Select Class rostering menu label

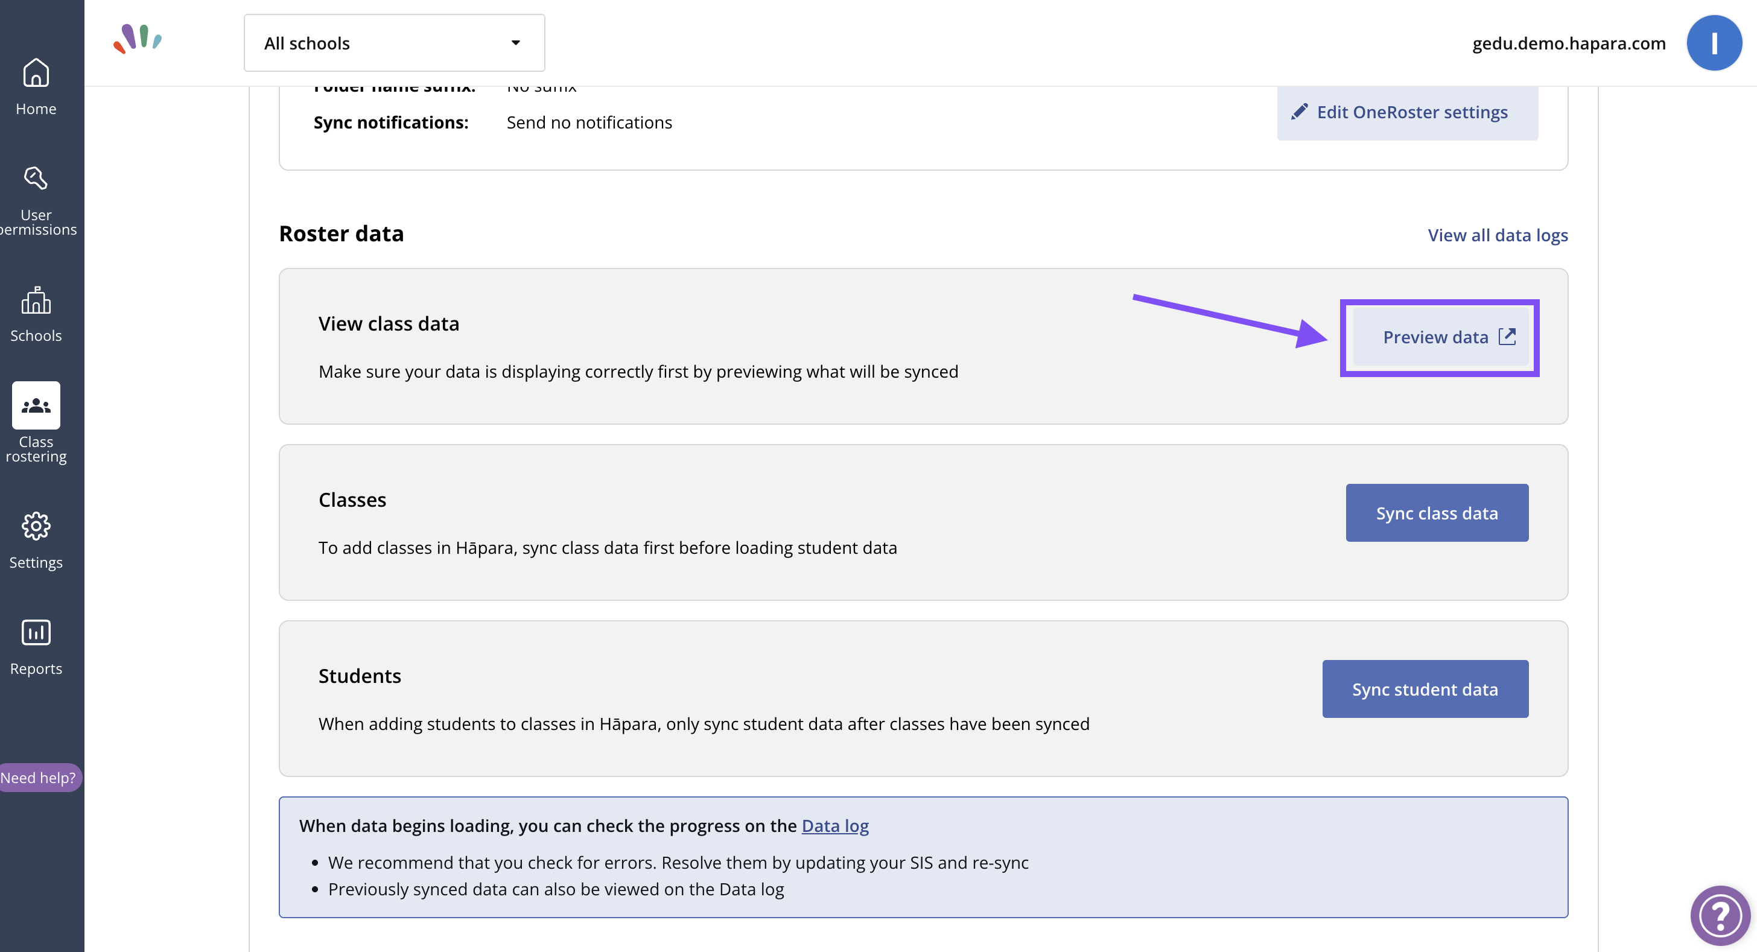coord(36,449)
